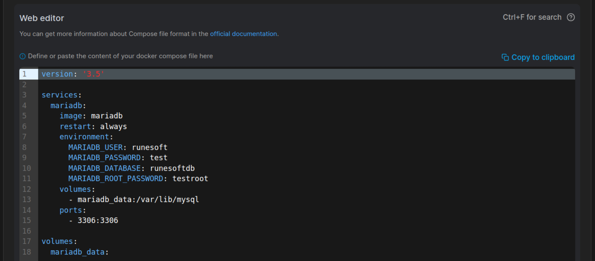Click line number 1 in the gutter
Screen dimensions: 595x261
25,74
